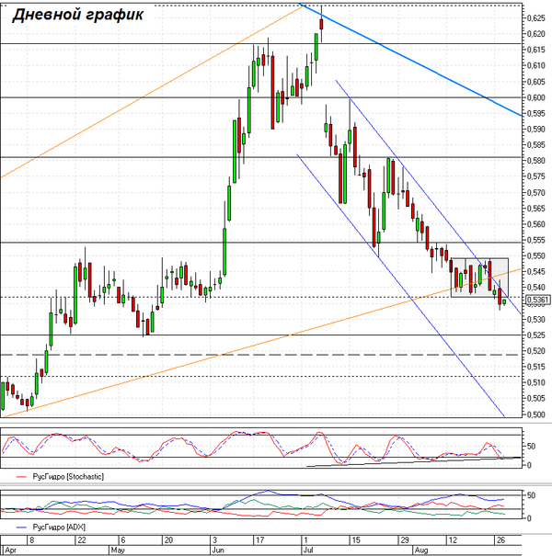Click the date label 12 on time axis
Image resolution: width=552 pixels, height=556 pixels.
click(x=453, y=540)
